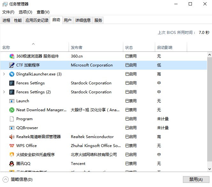Viewport: 212px width, 187px height.
Task: Switch to the 服务 tab
Action: 98,20
